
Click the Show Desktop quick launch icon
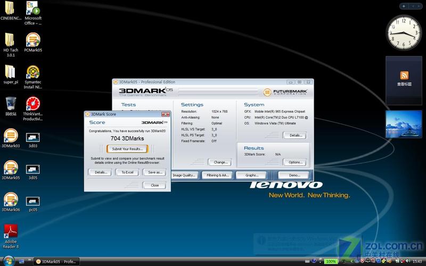(x=21, y=261)
